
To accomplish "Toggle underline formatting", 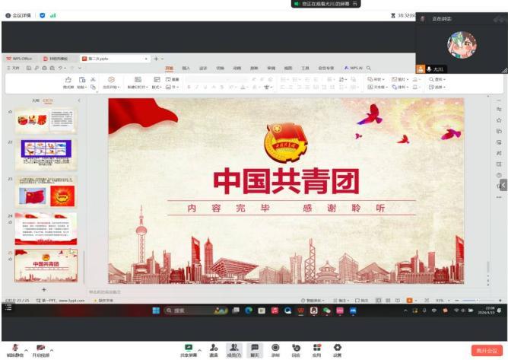I will click(205, 87).
